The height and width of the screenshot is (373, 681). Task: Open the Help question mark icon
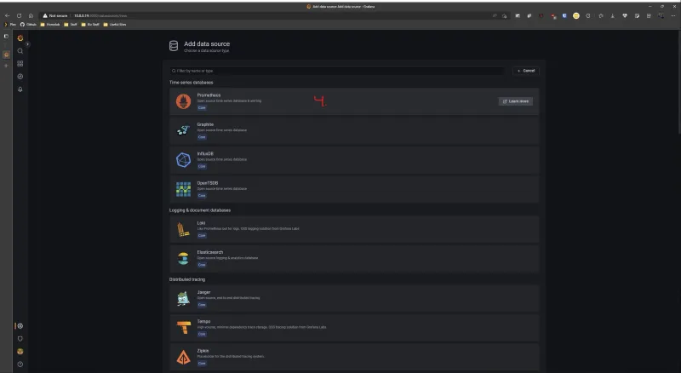20,364
